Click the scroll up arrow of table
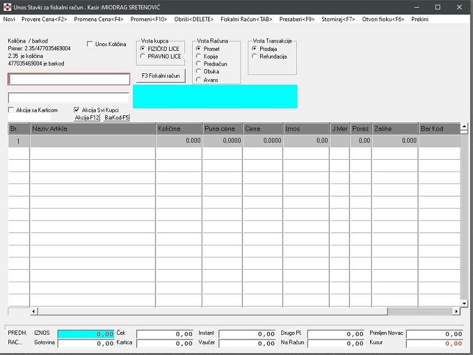 click(464, 126)
